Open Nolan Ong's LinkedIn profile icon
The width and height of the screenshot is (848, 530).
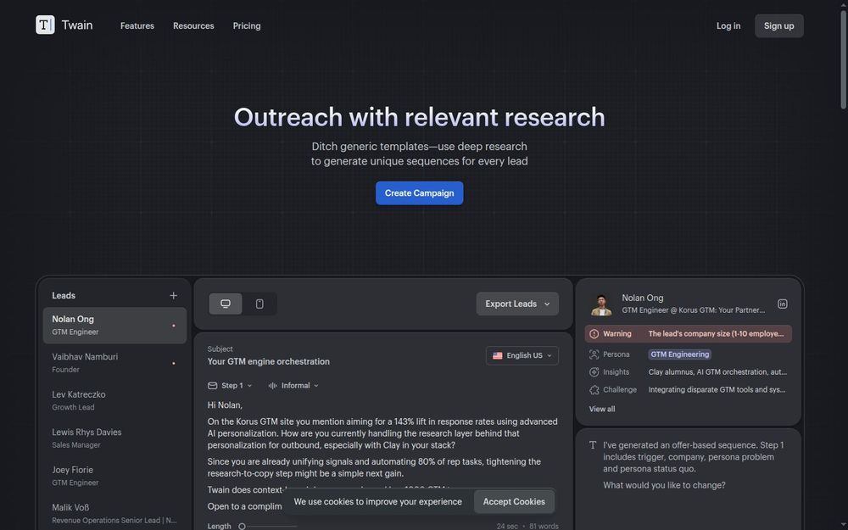pyautogui.click(x=782, y=304)
